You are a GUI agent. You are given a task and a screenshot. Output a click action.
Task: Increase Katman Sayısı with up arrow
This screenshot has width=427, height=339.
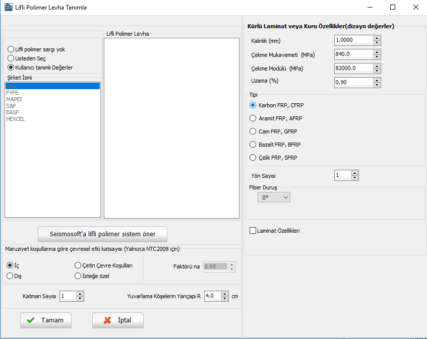[80, 294]
